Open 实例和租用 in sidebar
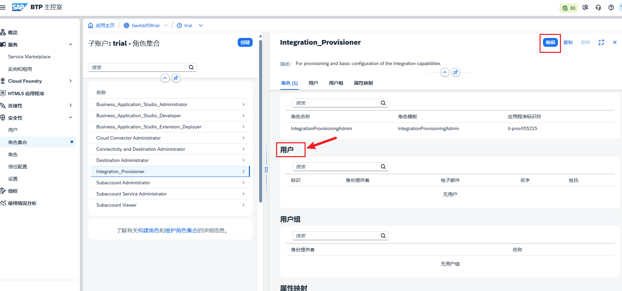Screen dimensions: 622x291 20,69
